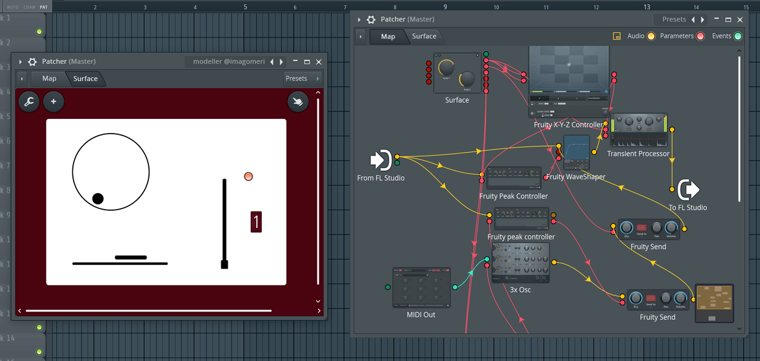This screenshot has height=361, width=760.
Task: Select the upper Fruity Send node
Action: 648,230
